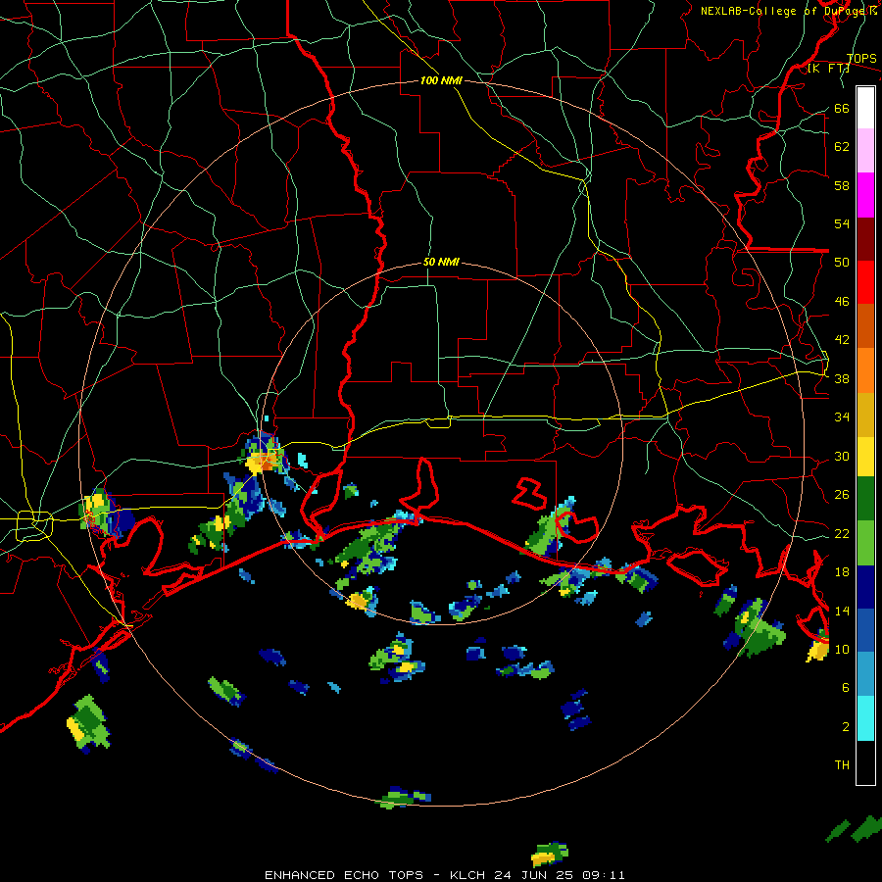Click the magenta legend swatch
The width and height of the screenshot is (882, 882).
865,195
